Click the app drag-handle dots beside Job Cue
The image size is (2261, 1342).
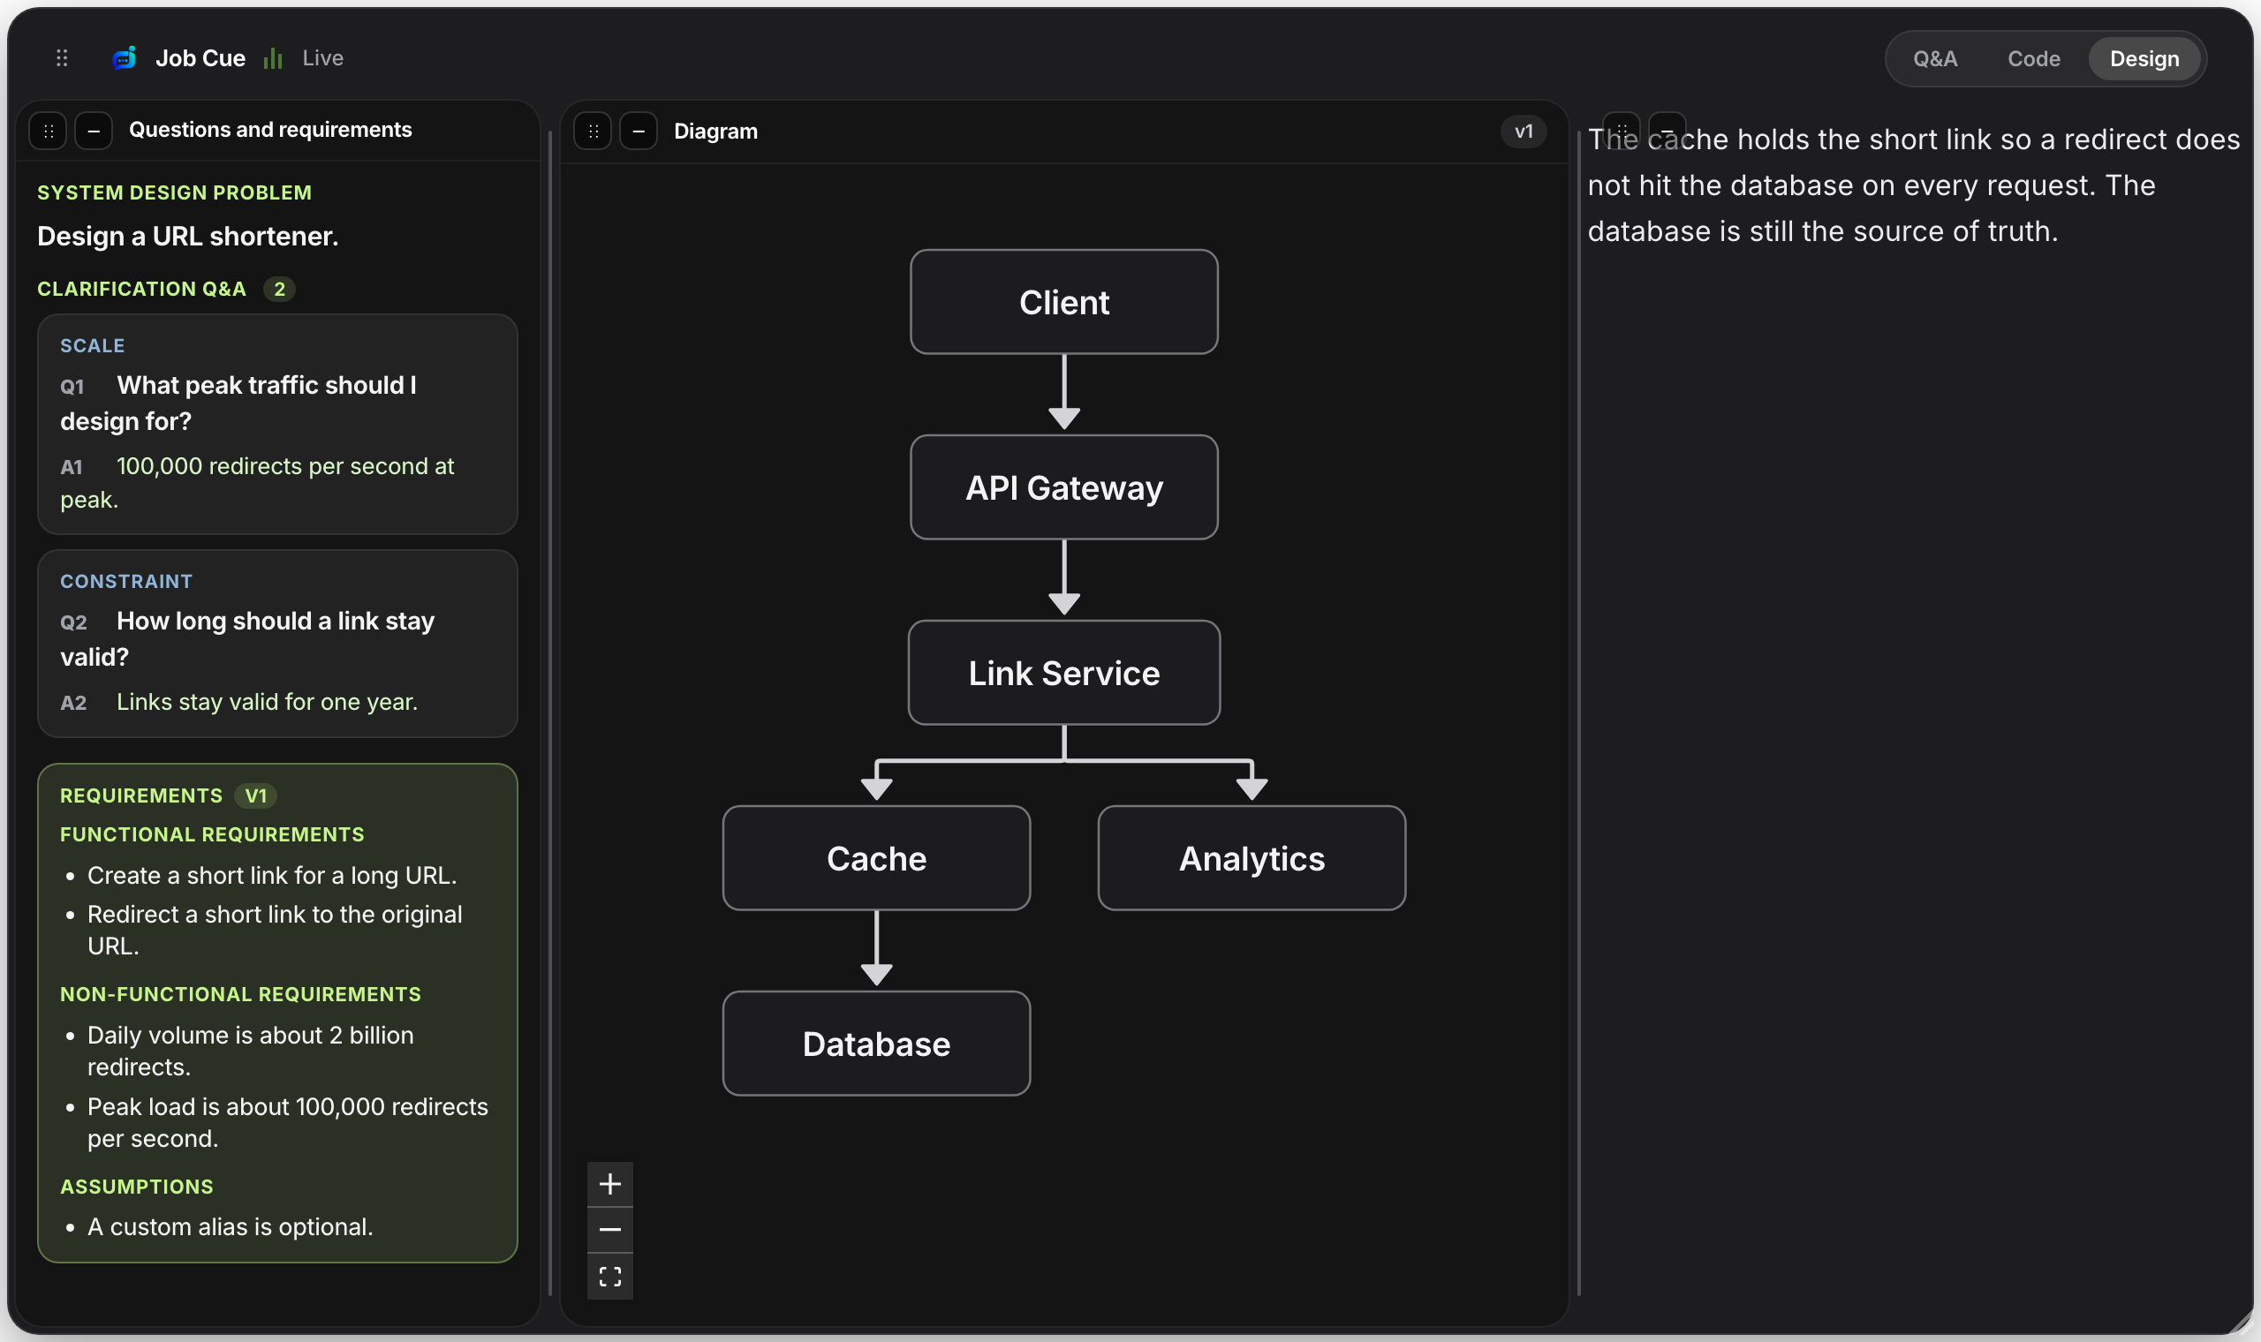pyautogui.click(x=63, y=58)
